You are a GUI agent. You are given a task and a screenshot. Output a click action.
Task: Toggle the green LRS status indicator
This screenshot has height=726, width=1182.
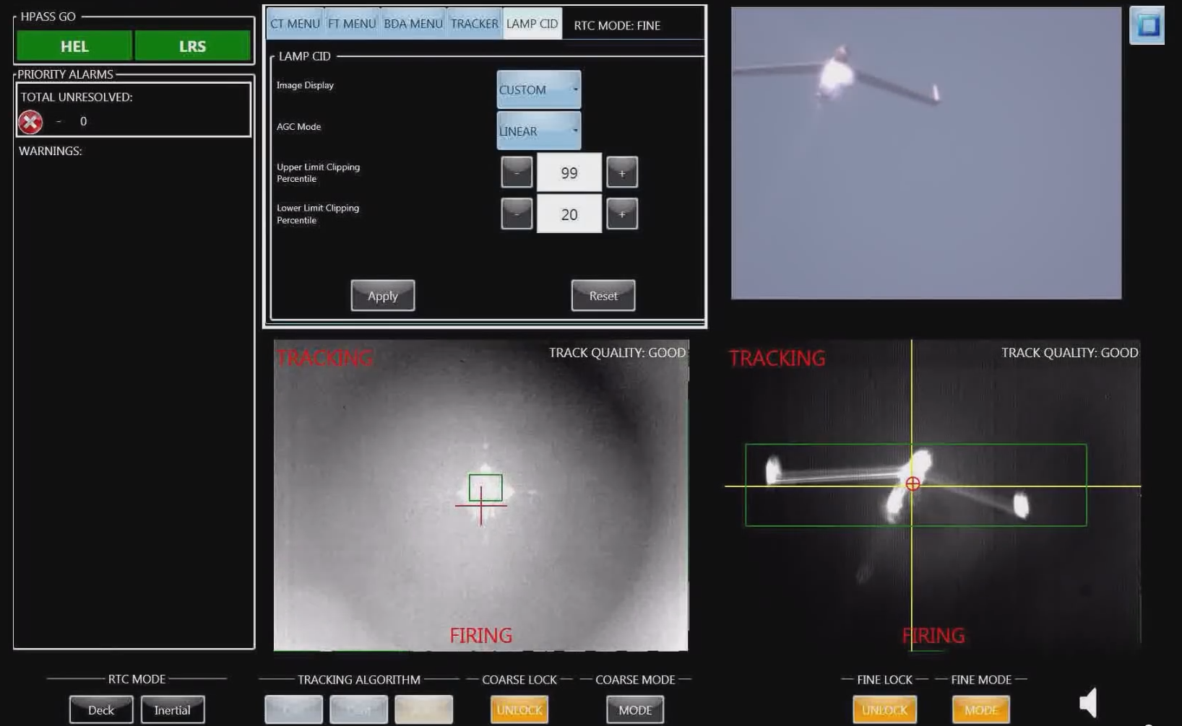[x=192, y=46]
